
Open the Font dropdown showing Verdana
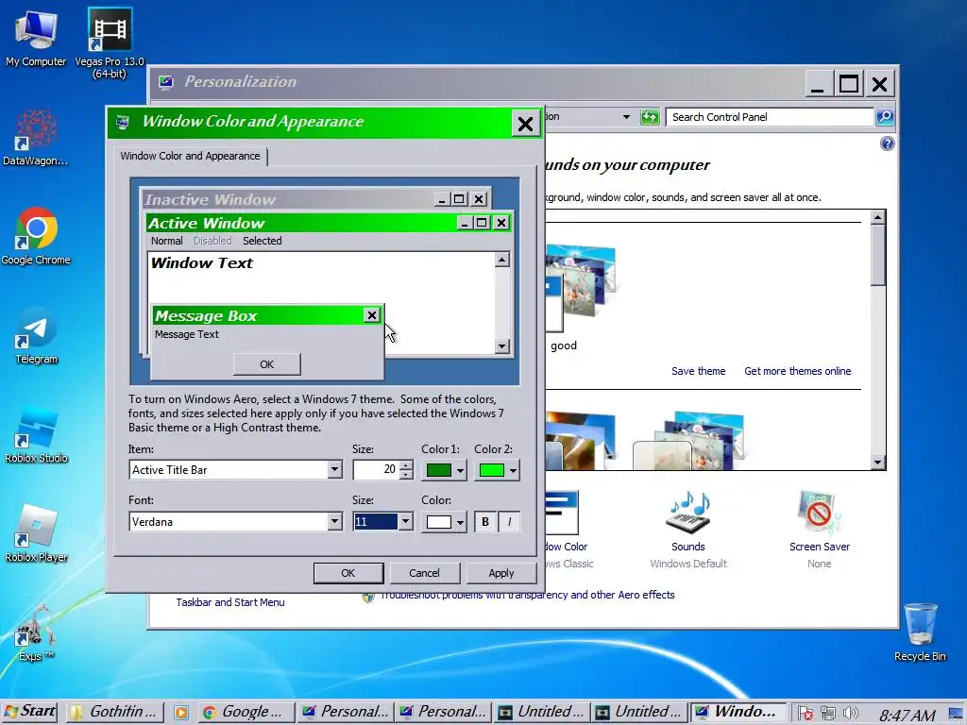pos(334,521)
